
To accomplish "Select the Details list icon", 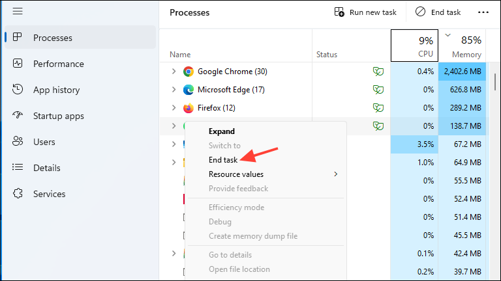I will pyautogui.click(x=18, y=168).
